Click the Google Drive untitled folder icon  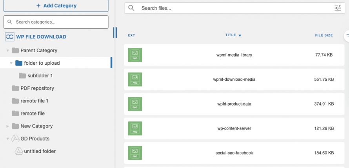click(18, 151)
